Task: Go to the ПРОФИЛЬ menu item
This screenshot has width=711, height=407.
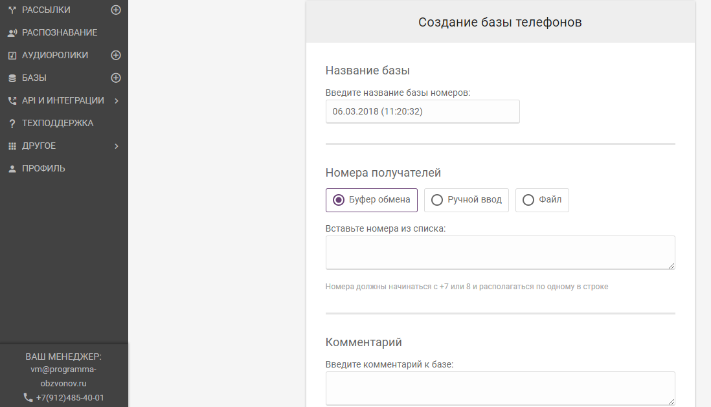Action: pos(43,168)
